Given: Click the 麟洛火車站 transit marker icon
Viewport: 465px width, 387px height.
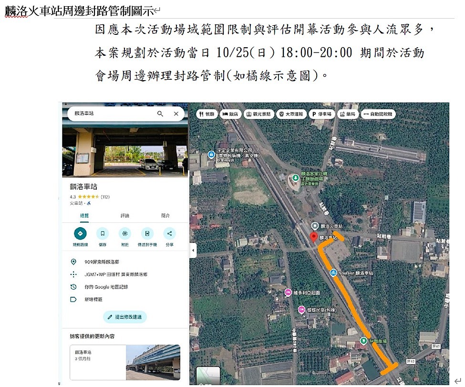Looking at the screenshot, I should pyautogui.click(x=315, y=226).
